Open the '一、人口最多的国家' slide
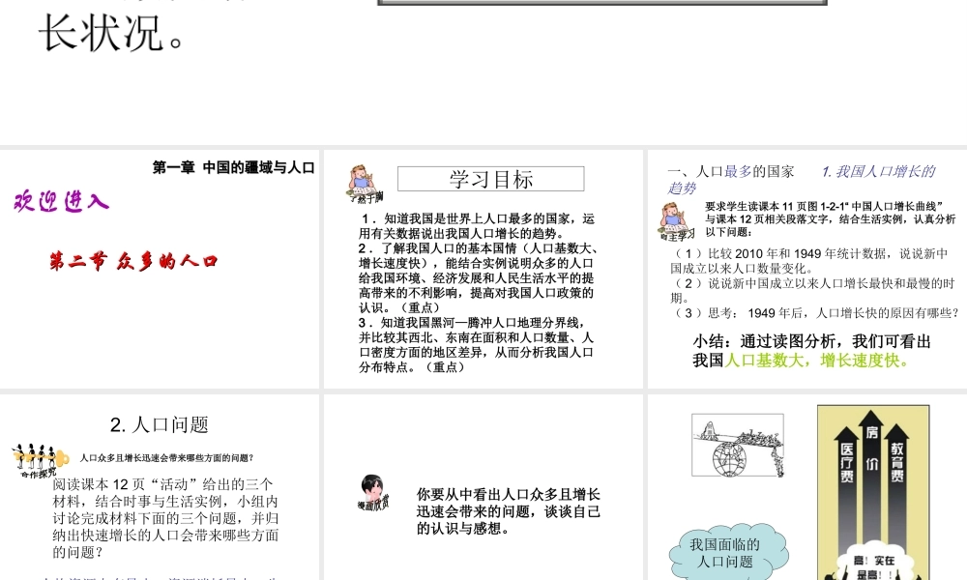The width and height of the screenshot is (967, 580). (x=807, y=270)
